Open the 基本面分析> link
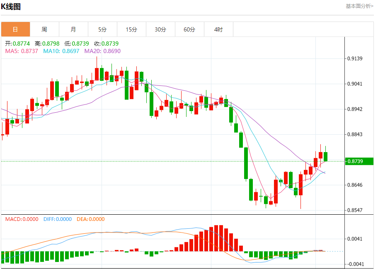 click(x=359, y=6)
